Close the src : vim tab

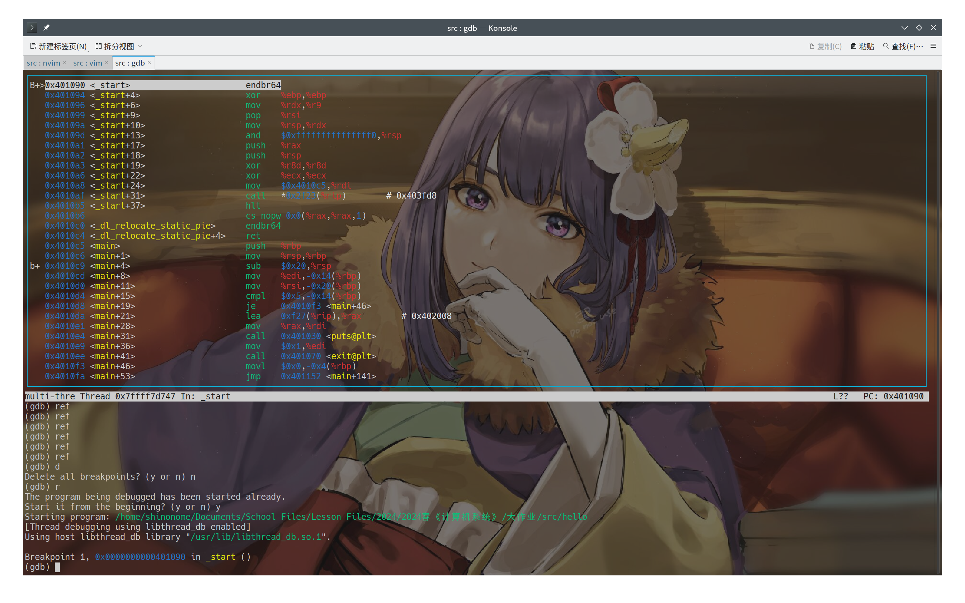pyautogui.click(x=107, y=63)
